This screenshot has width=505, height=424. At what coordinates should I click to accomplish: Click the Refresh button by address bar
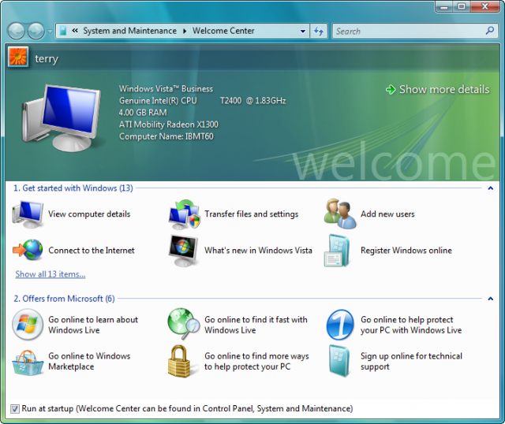pos(319,32)
